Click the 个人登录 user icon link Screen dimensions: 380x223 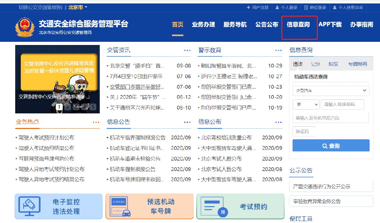pos(286,7)
